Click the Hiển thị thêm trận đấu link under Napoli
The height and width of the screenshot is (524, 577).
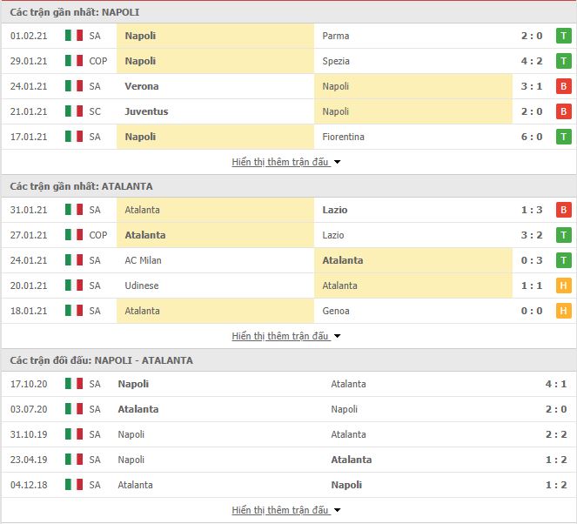[x=280, y=162]
